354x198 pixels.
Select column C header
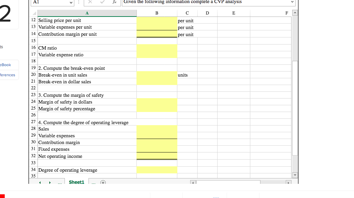pos(187,13)
